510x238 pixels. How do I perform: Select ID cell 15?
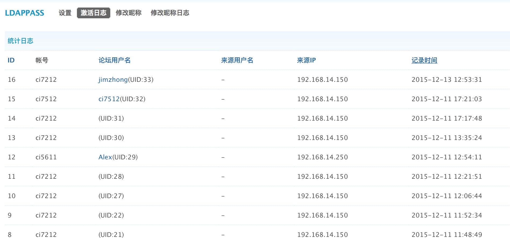point(12,99)
